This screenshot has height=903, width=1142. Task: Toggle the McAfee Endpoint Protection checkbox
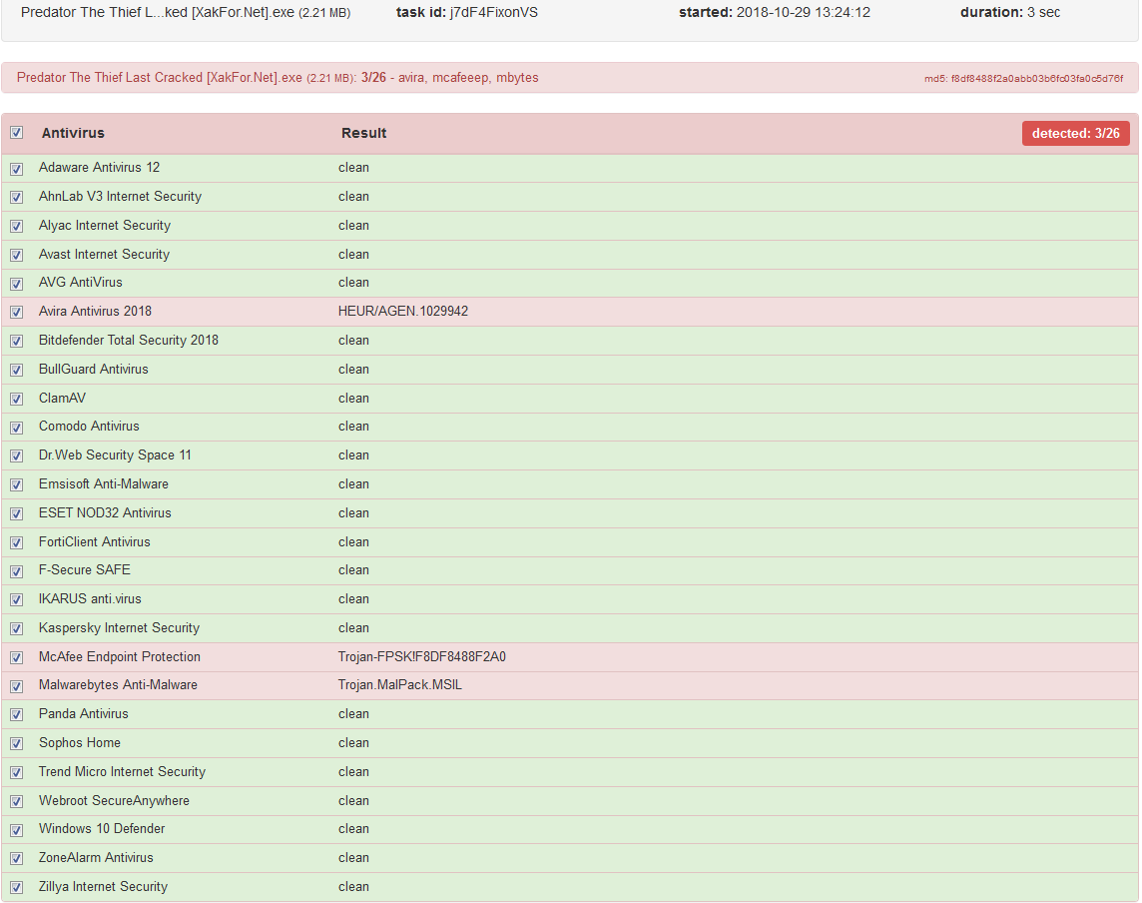pos(17,657)
